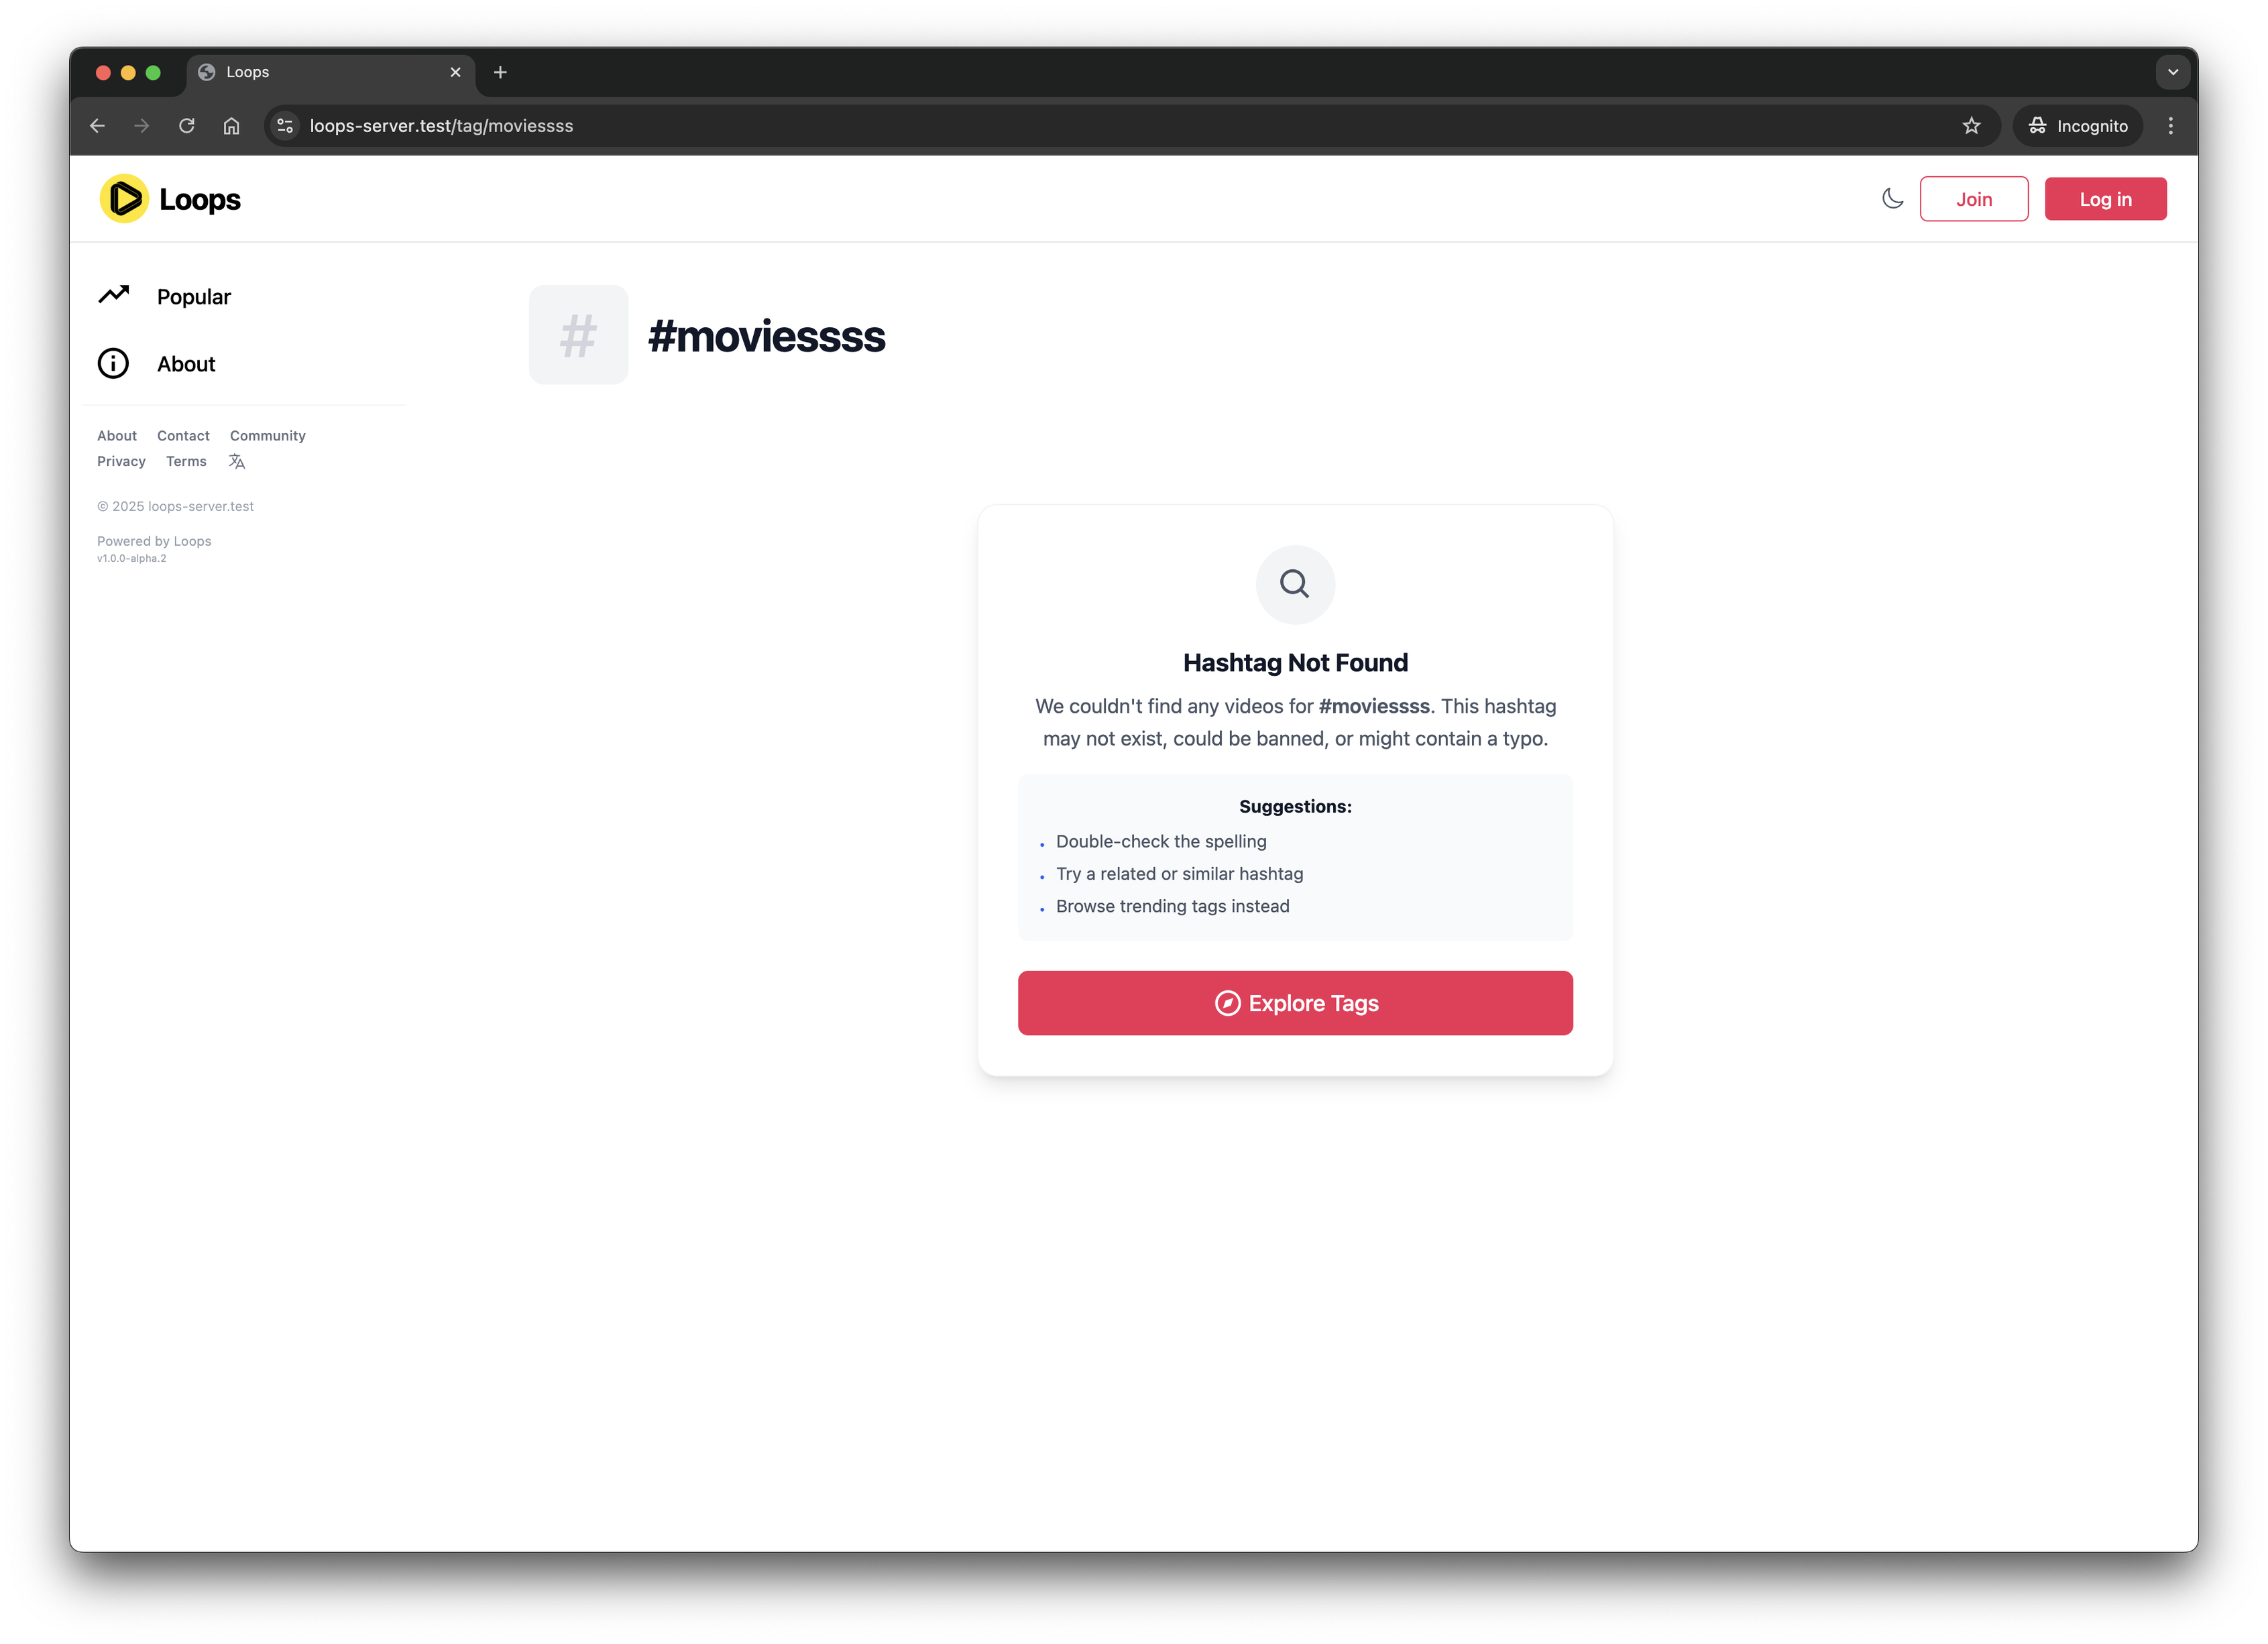This screenshot has width=2268, height=1644.
Task: Open the Community footer link
Action: point(267,436)
